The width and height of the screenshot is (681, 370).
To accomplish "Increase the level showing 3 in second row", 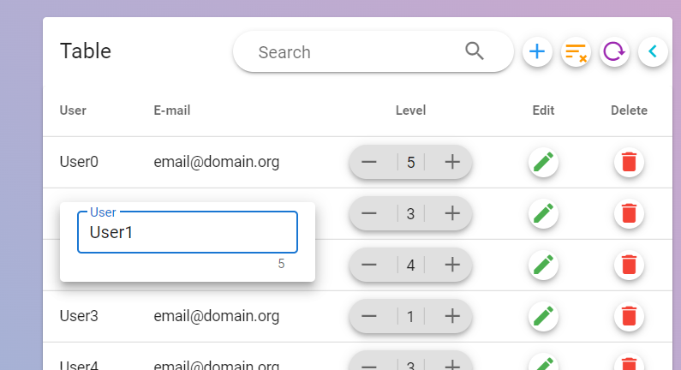I will [452, 213].
